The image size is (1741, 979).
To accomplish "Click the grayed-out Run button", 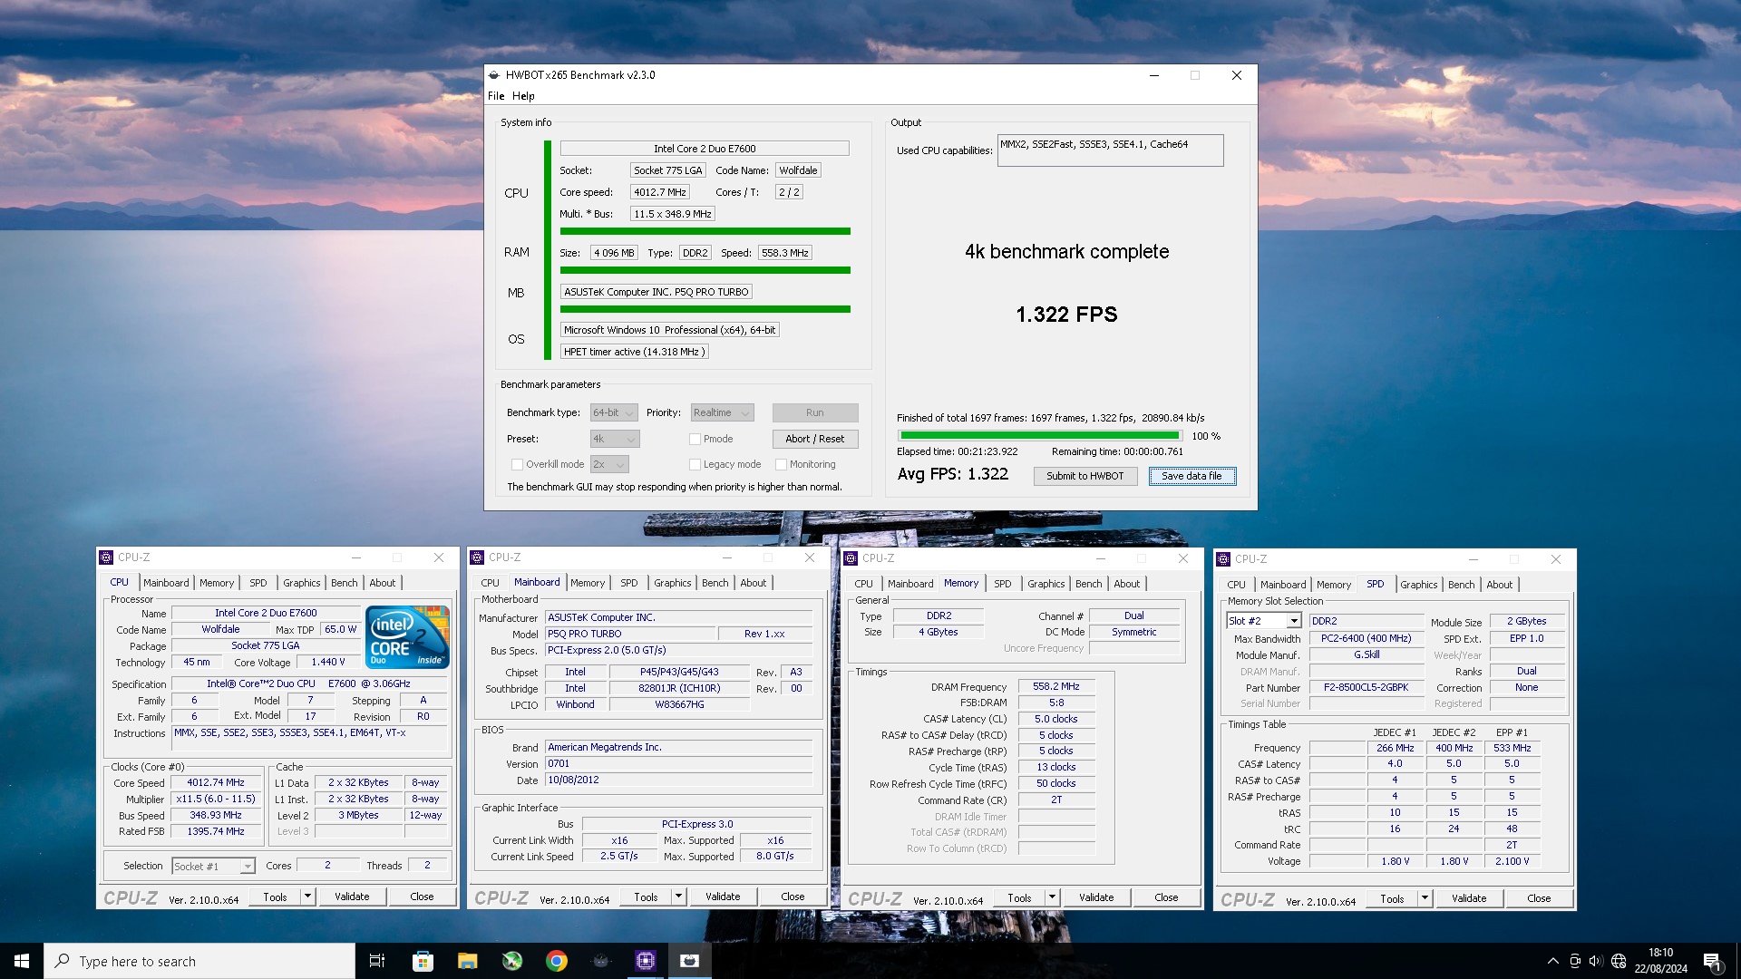I will pyautogui.click(x=815, y=413).
